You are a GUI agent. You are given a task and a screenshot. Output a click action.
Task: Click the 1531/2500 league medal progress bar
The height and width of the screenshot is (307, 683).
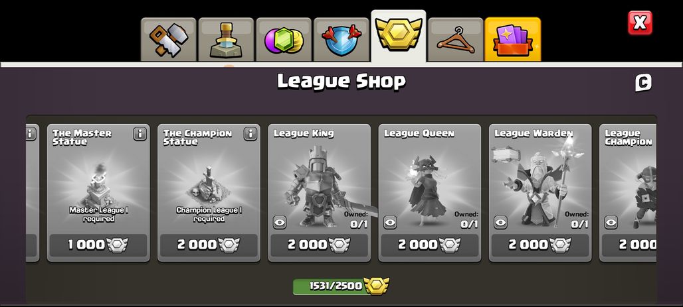tap(341, 286)
